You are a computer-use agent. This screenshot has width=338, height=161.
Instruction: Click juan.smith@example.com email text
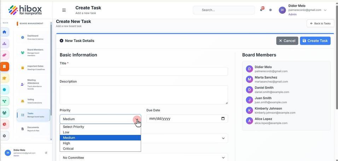pos(271,102)
